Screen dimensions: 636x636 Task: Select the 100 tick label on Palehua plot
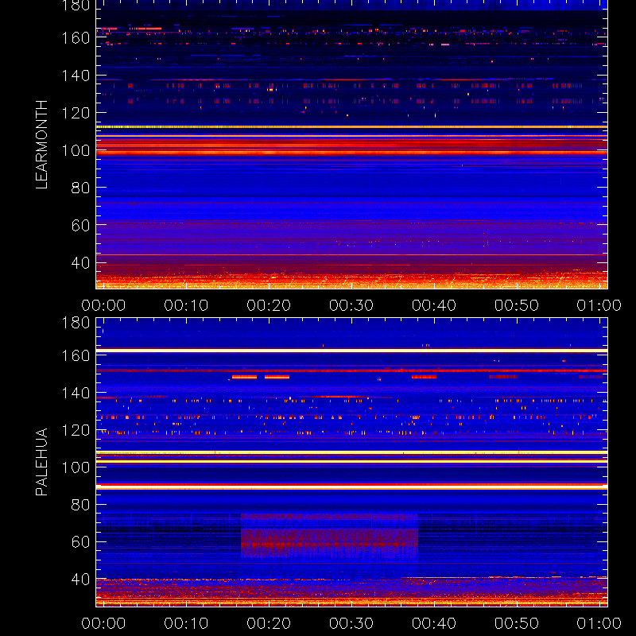click(x=76, y=467)
